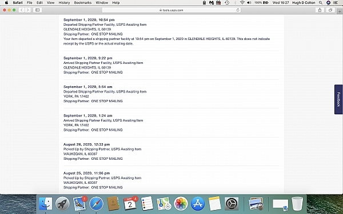Open the Hugh D Colton user menu
The height and width of the screenshot is (214, 343).
pyautogui.click(x=304, y=3)
